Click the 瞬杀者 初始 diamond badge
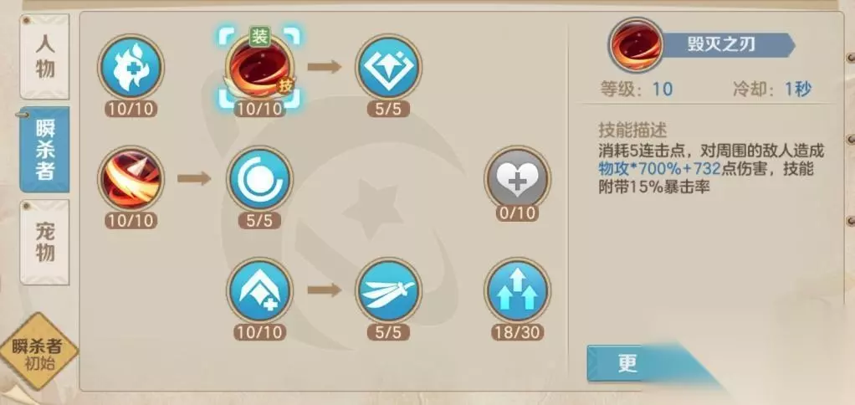This screenshot has height=405, width=855. (37, 352)
